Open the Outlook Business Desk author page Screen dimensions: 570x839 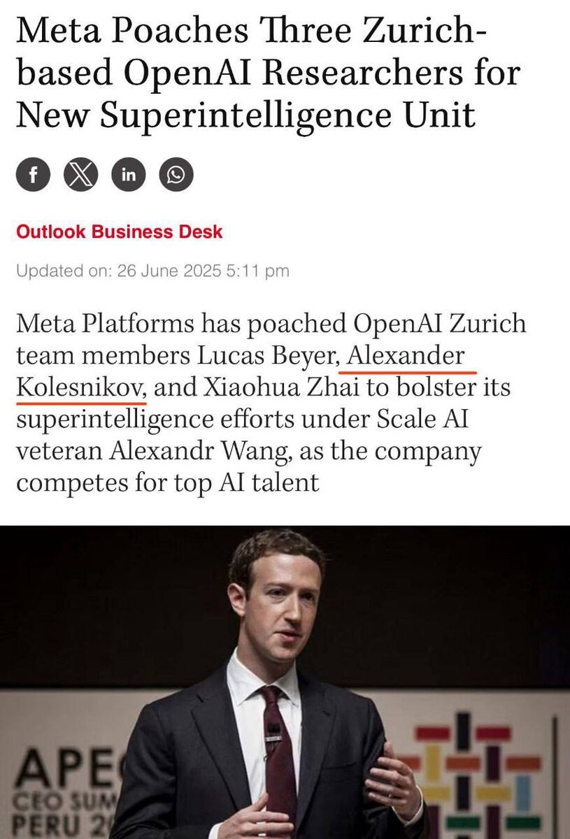(120, 231)
